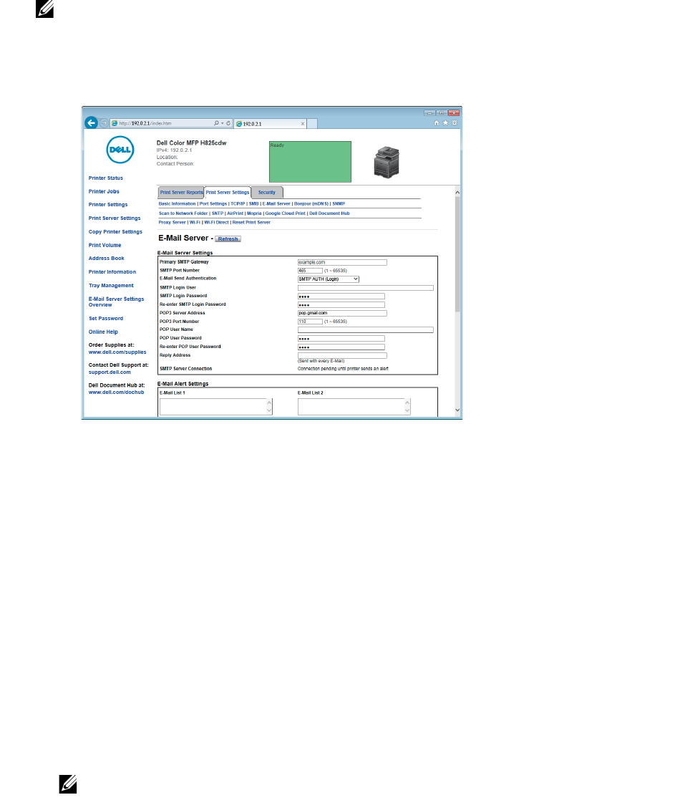
Task: Click the printer image thumbnail
Action: [x=387, y=162]
